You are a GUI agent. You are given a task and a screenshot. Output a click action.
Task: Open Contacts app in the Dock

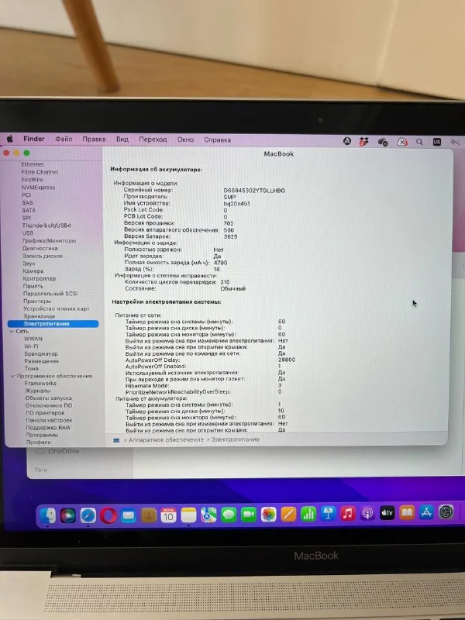tap(149, 515)
